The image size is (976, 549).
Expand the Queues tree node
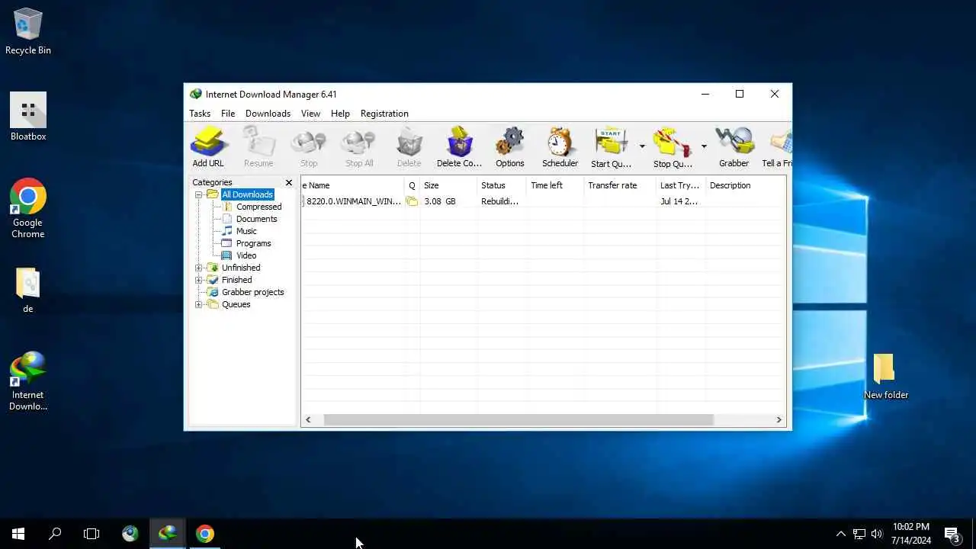tap(198, 304)
